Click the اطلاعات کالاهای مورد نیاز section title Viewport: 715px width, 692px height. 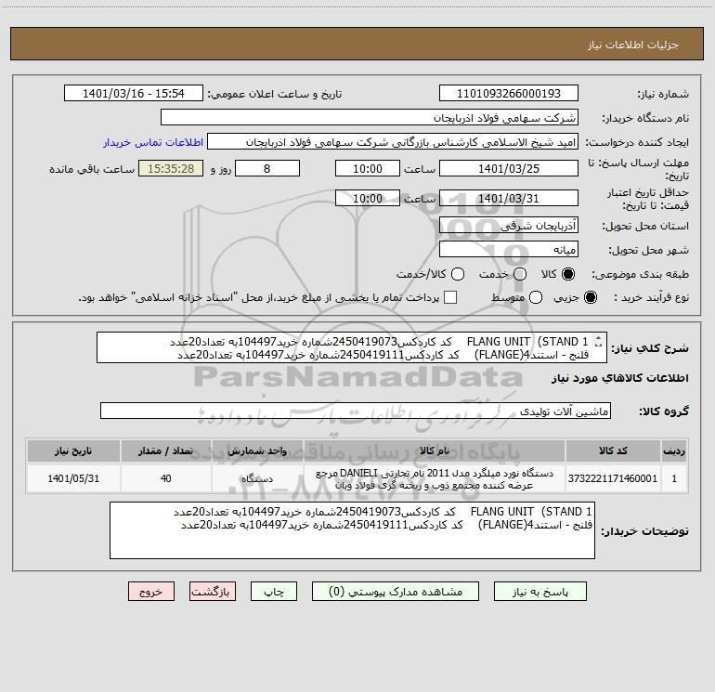pyautogui.click(x=620, y=378)
